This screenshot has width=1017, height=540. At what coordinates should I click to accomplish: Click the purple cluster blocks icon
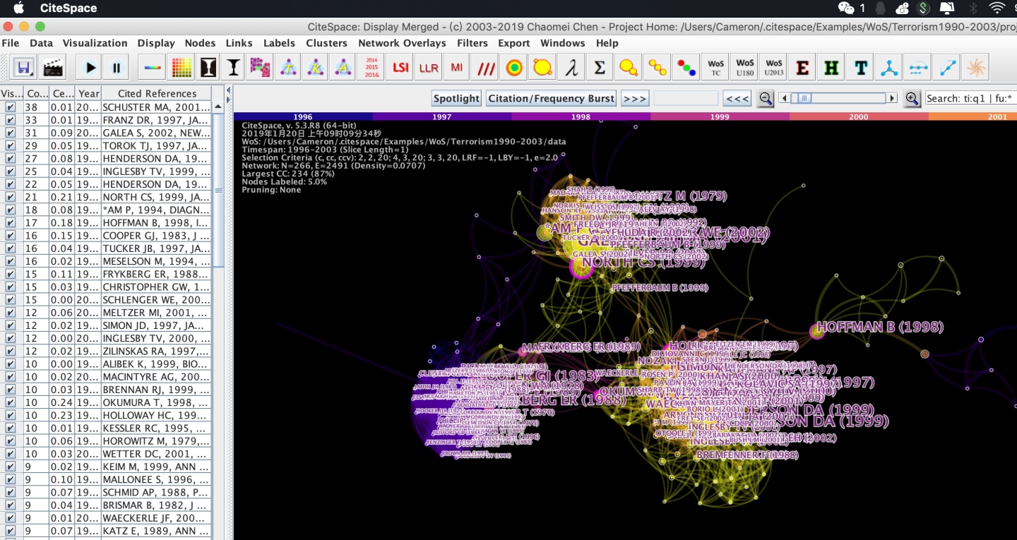pos(260,68)
